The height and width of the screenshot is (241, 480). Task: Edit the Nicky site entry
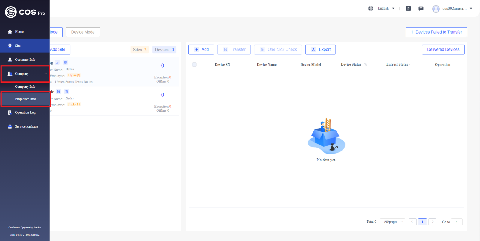(x=58, y=91)
